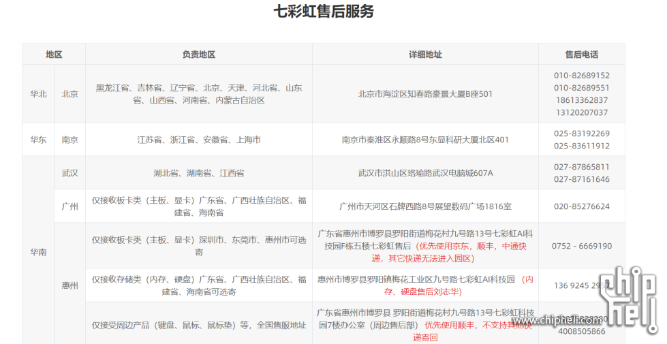
Task: Select phone number 020-85276624
Action: 582,206
